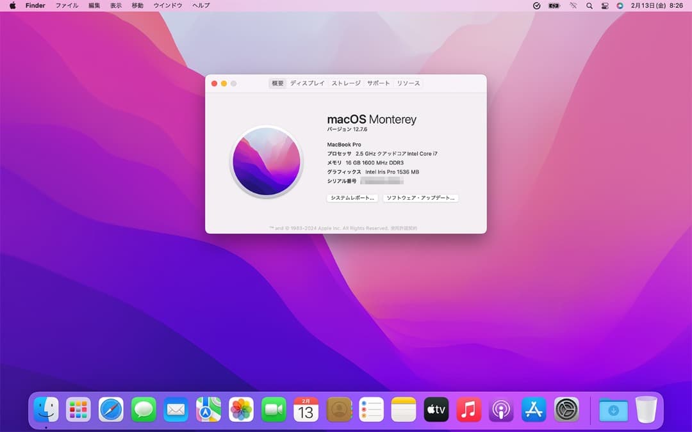Launch System Preferences from the Dock
The width and height of the screenshot is (692, 432).
(x=566, y=410)
